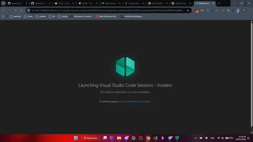Expand the Games bookmarks folder
This screenshot has width=253, height=142.
click(x=41, y=16)
